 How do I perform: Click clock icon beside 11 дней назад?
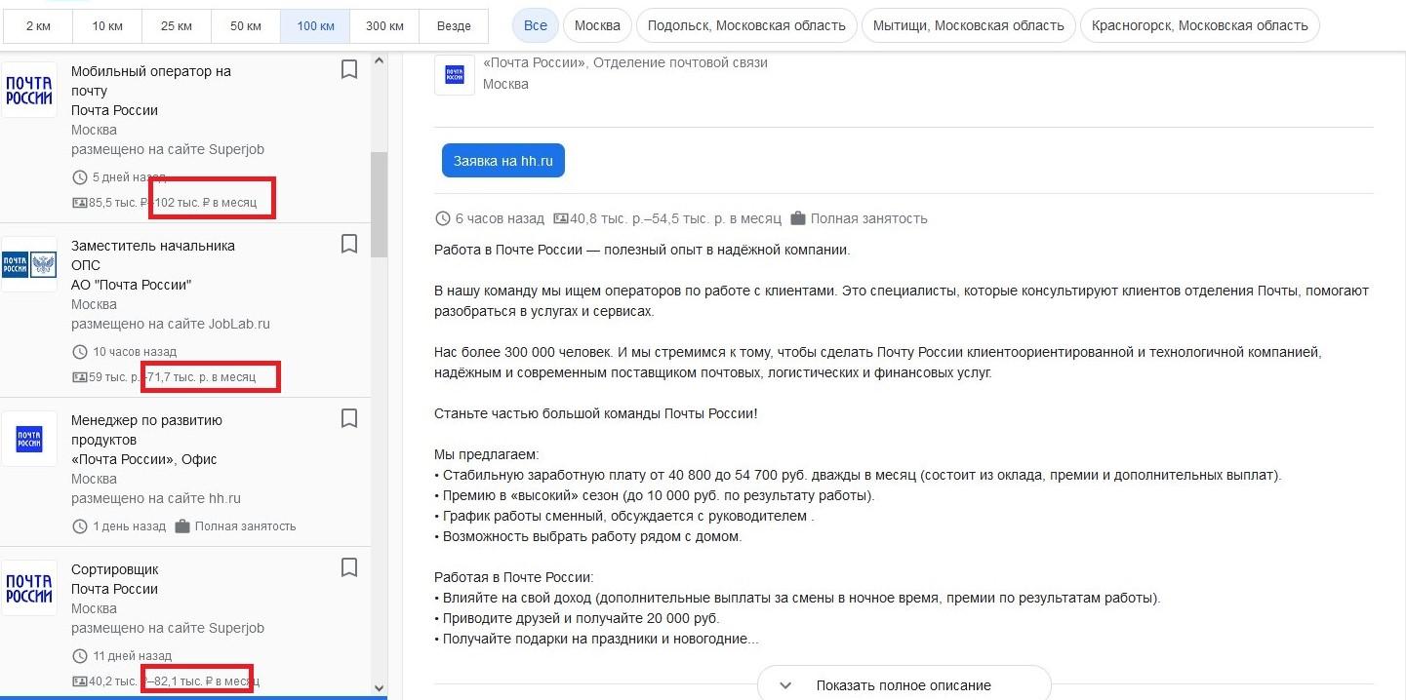coord(80,656)
